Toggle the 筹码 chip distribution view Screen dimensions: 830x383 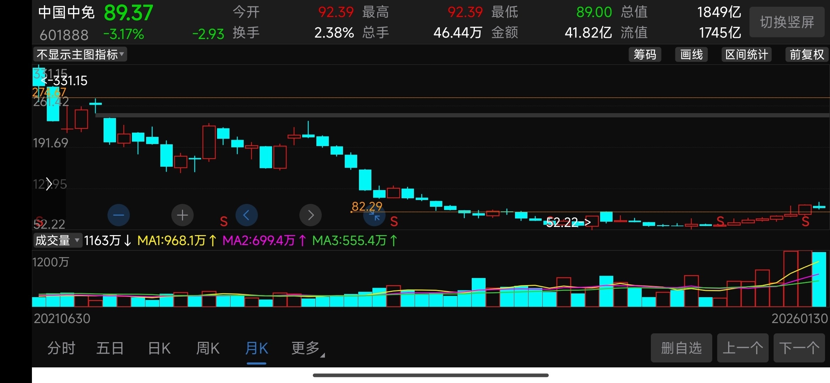click(x=644, y=55)
